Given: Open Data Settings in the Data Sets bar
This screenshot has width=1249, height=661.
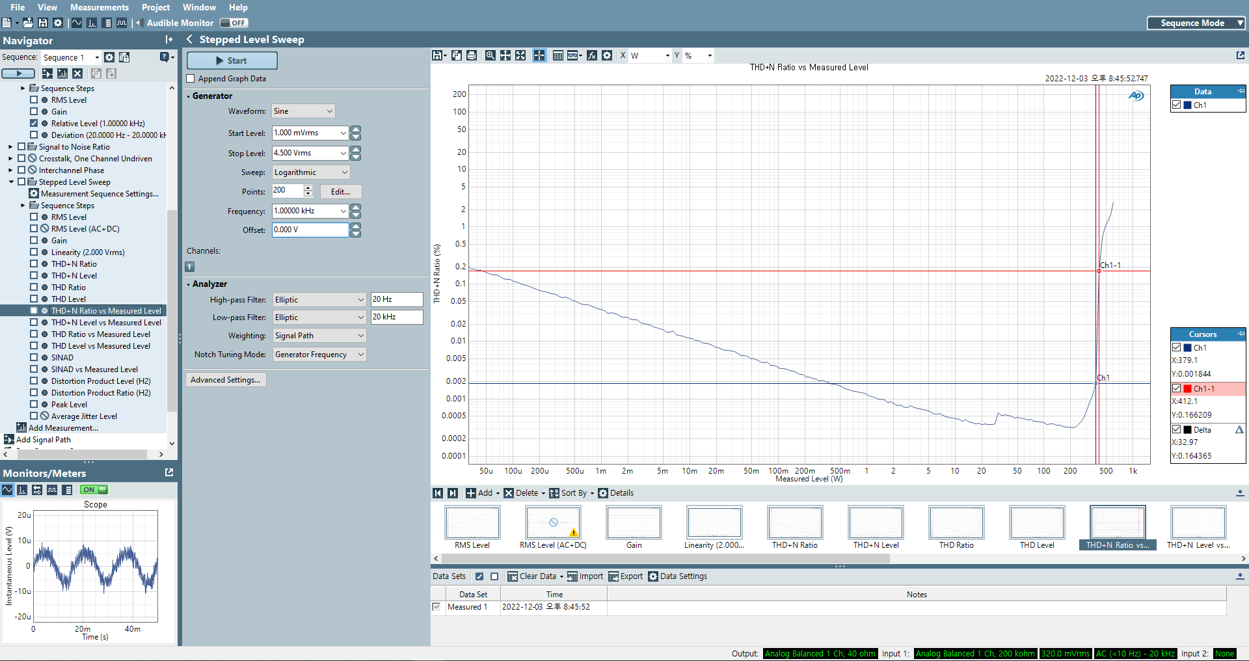Looking at the screenshot, I should coord(678,576).
